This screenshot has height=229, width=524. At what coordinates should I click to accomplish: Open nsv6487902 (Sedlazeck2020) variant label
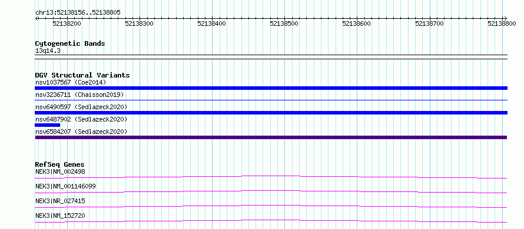click(x=81, y=119)
